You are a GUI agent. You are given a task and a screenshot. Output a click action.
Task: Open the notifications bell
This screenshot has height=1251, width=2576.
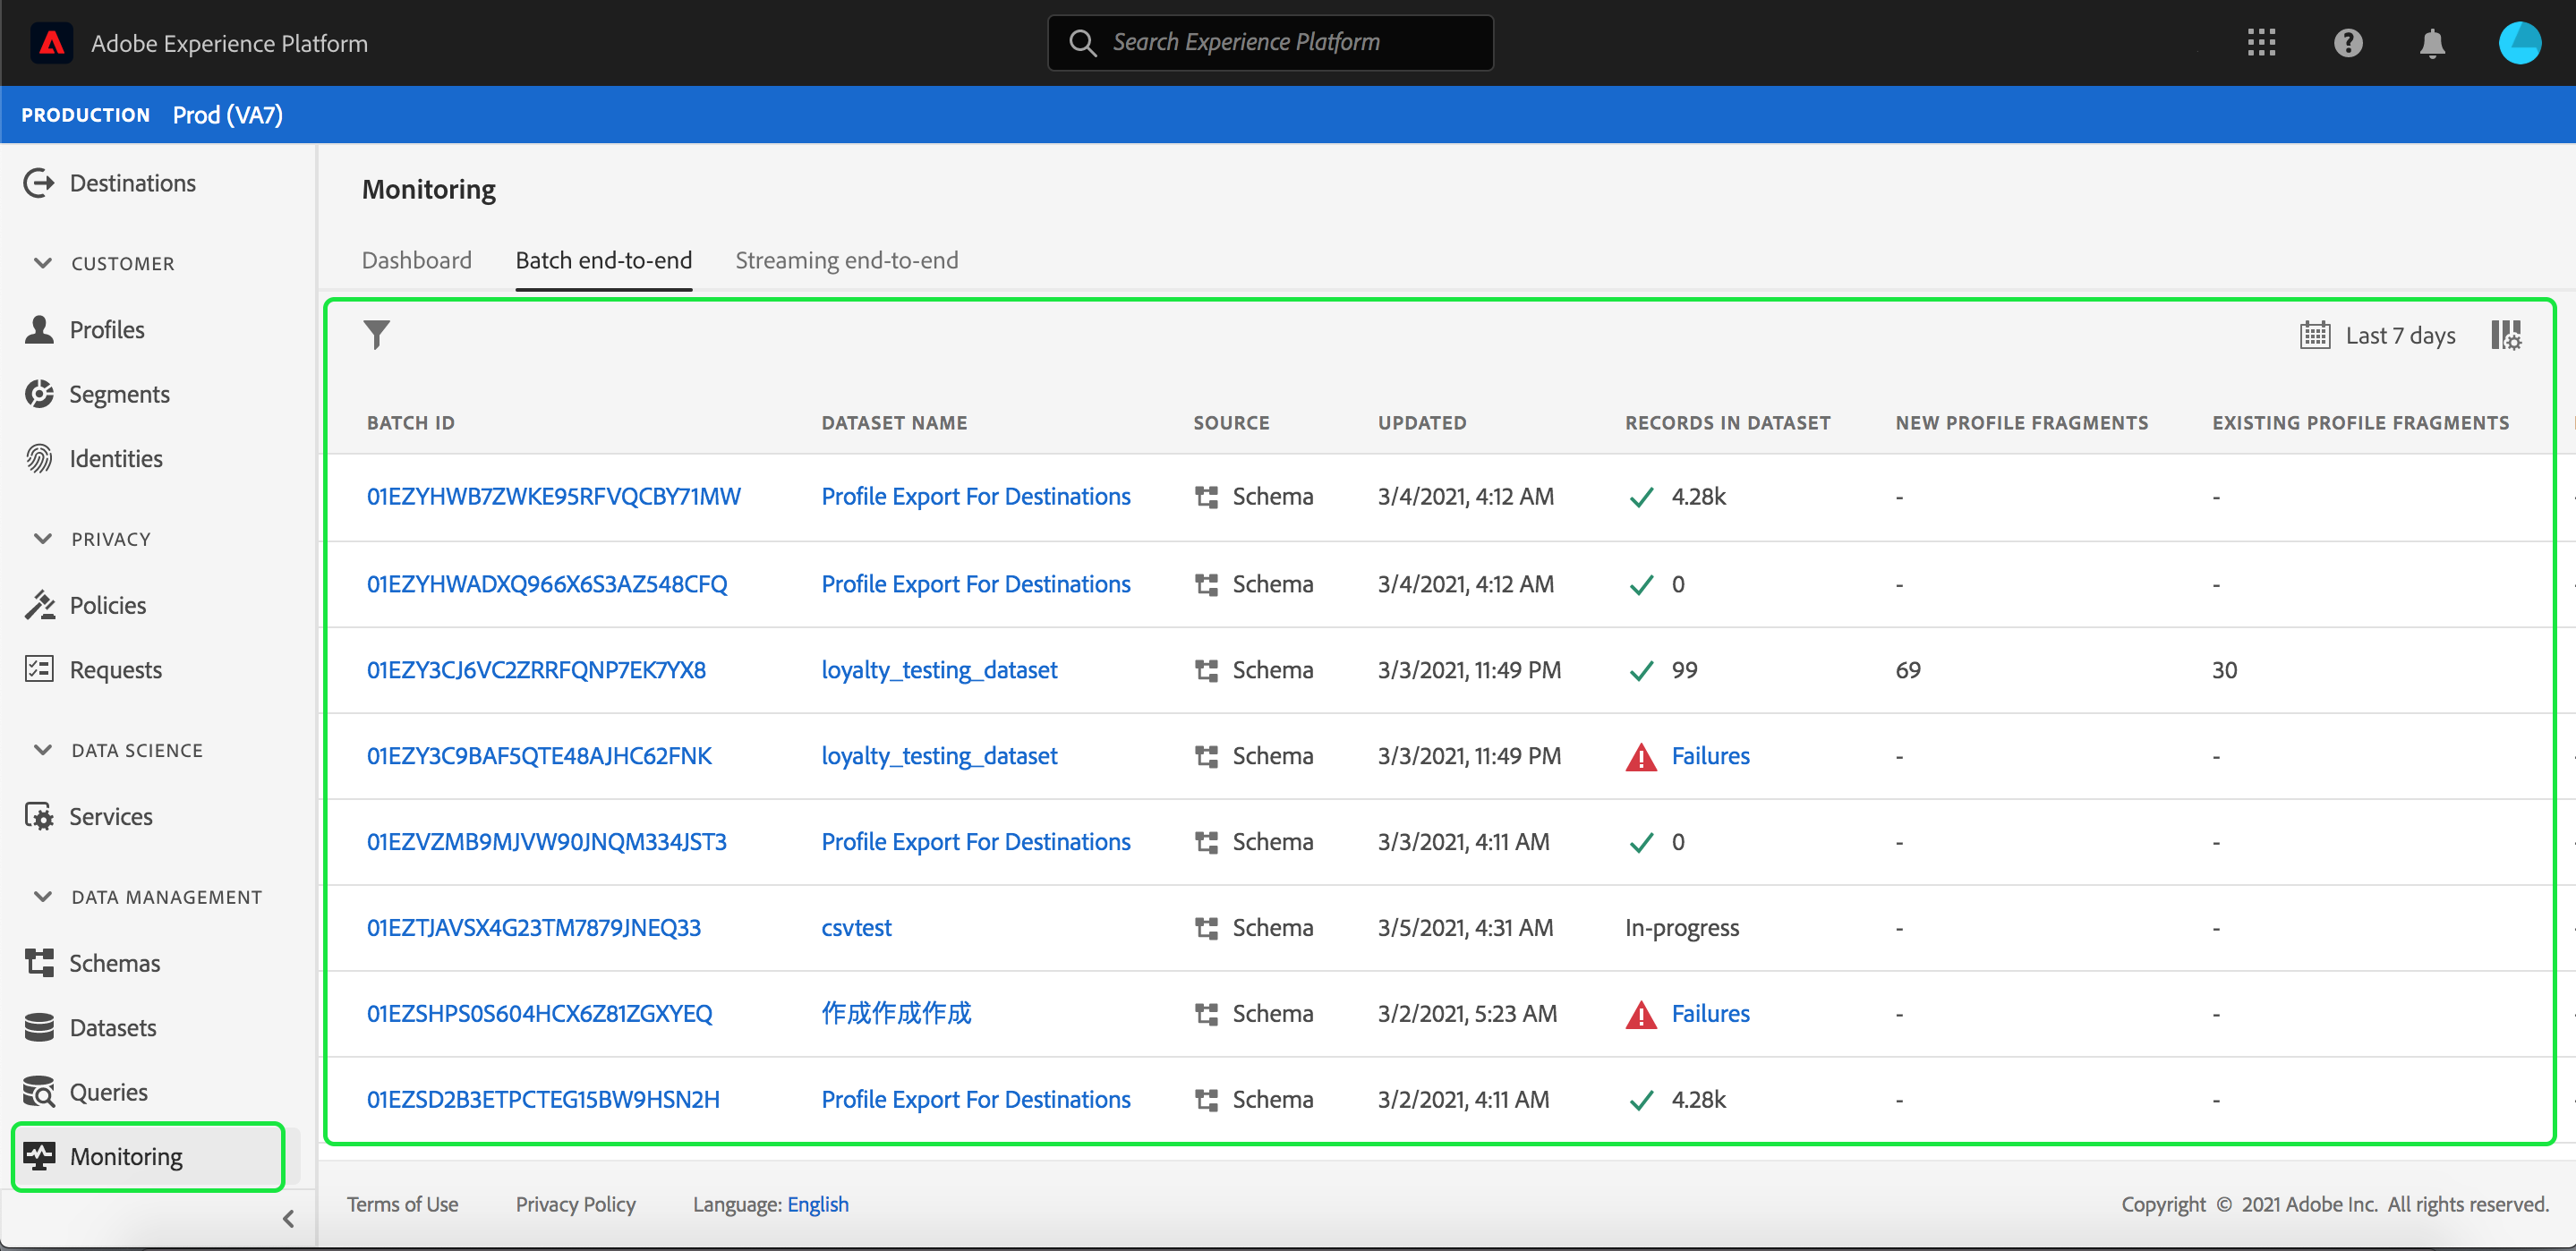coord(2432,43)
